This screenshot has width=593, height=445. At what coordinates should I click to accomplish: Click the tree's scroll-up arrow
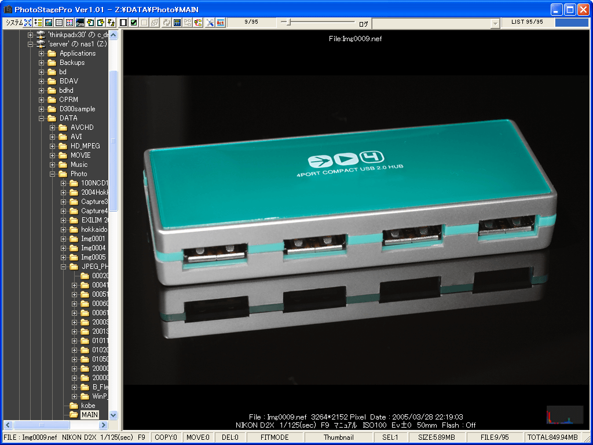click(x=113, y=35)
